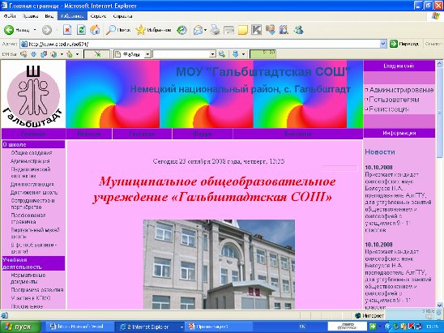Open the Избранное menu
Screen dimensions: 444x333
[x=72, y=16]
